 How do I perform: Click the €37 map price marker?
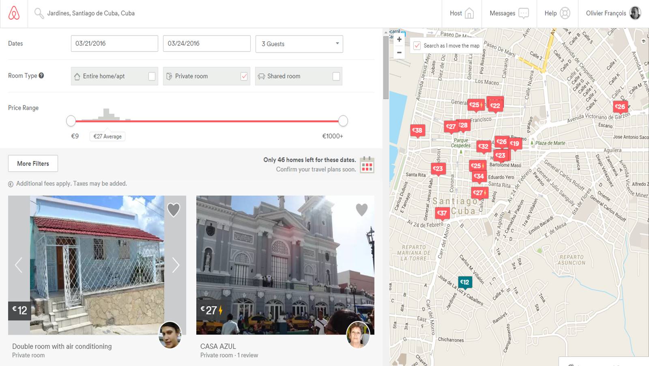[442, 213]
